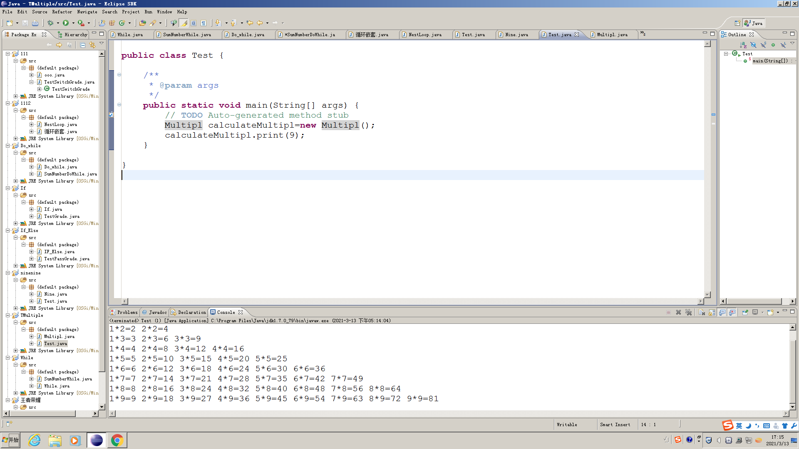Open the Run button's dropdown arrow
Screen dimensions: 799x449
[73, 23]
